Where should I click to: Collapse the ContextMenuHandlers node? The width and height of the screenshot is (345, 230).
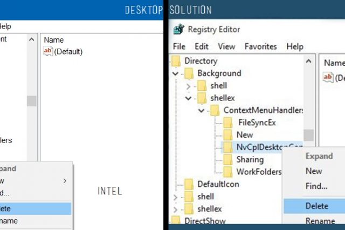[201, 110]
